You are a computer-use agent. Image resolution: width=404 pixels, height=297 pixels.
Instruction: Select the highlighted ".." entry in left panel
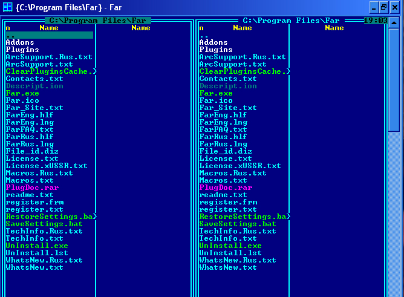pos(49,35)
